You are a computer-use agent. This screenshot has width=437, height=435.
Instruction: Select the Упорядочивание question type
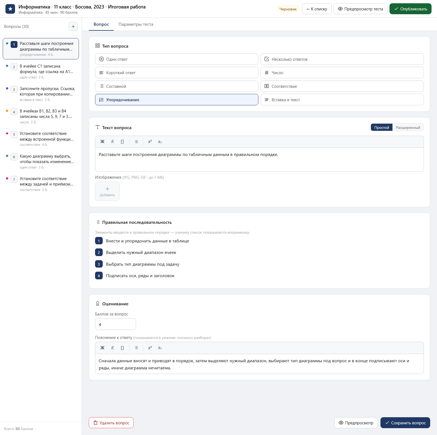(177, 100)
